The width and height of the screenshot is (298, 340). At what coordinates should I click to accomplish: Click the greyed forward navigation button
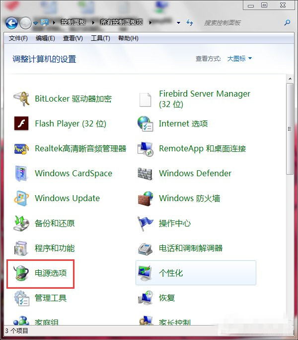pyautogui.click(x=25, y=23)
